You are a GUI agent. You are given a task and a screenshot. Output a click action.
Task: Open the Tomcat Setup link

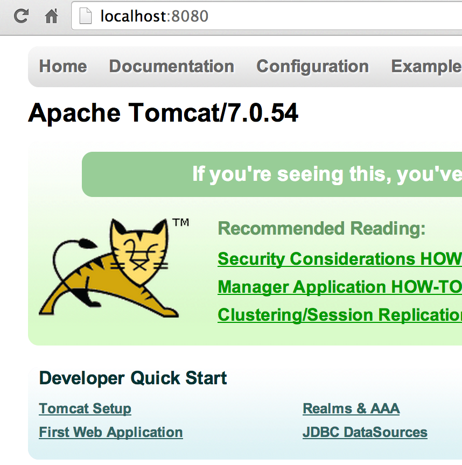(x=85, y=408)
